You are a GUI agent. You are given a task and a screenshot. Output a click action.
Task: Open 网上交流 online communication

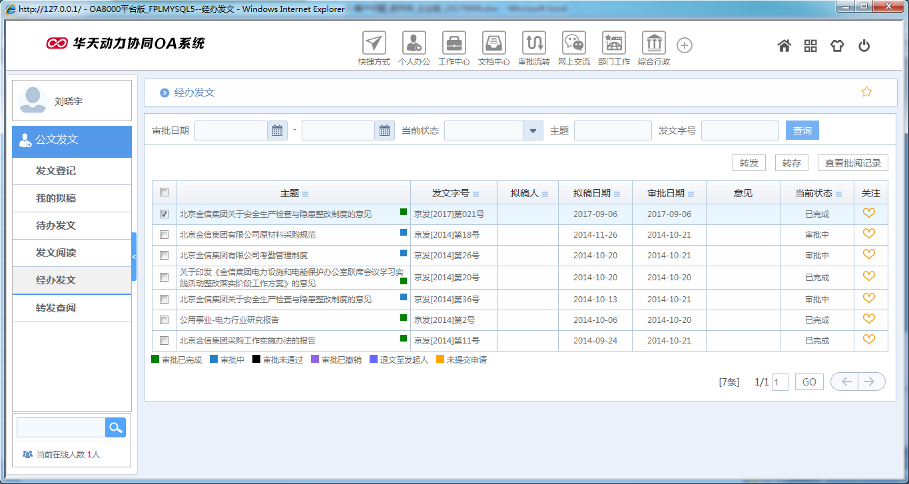pyautogui.click(x=573, y=44)
